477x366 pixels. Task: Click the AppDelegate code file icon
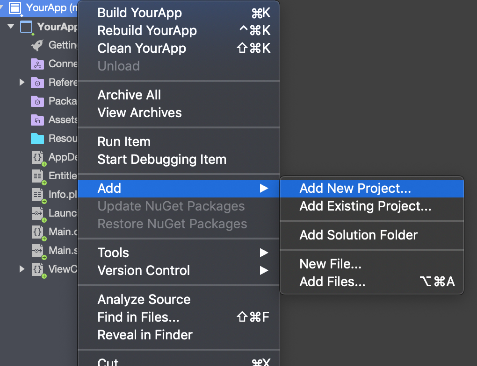[x=38, y=158]
